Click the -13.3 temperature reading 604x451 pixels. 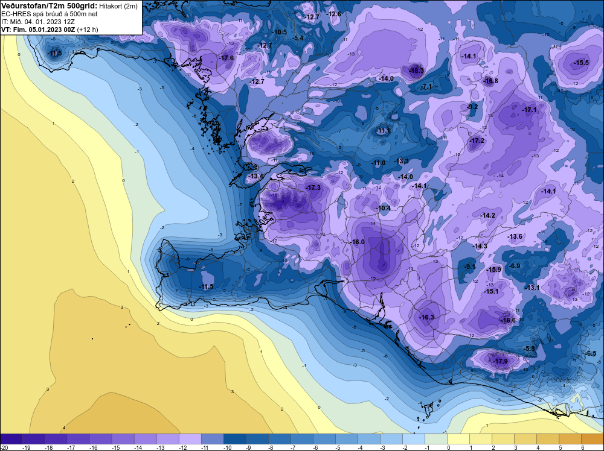tap(402, 161)
